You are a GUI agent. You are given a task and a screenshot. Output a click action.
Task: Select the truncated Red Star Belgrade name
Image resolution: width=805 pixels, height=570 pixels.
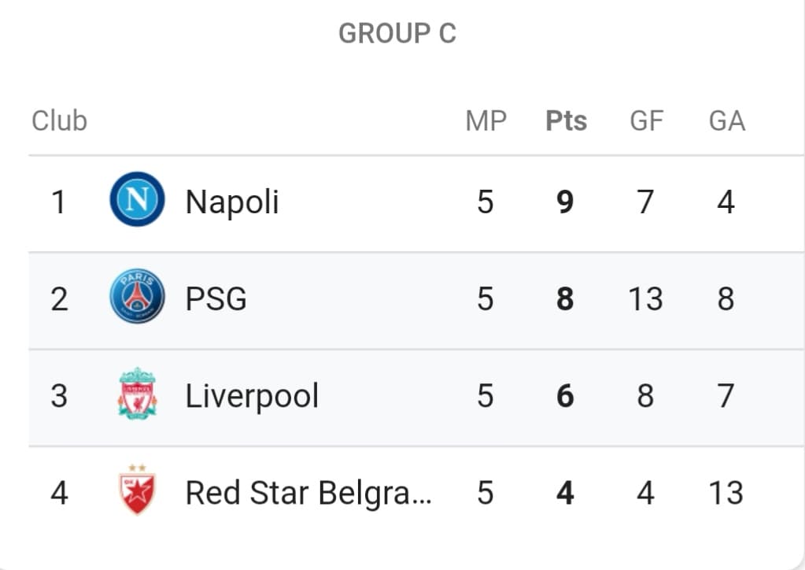tap(308, 494)
